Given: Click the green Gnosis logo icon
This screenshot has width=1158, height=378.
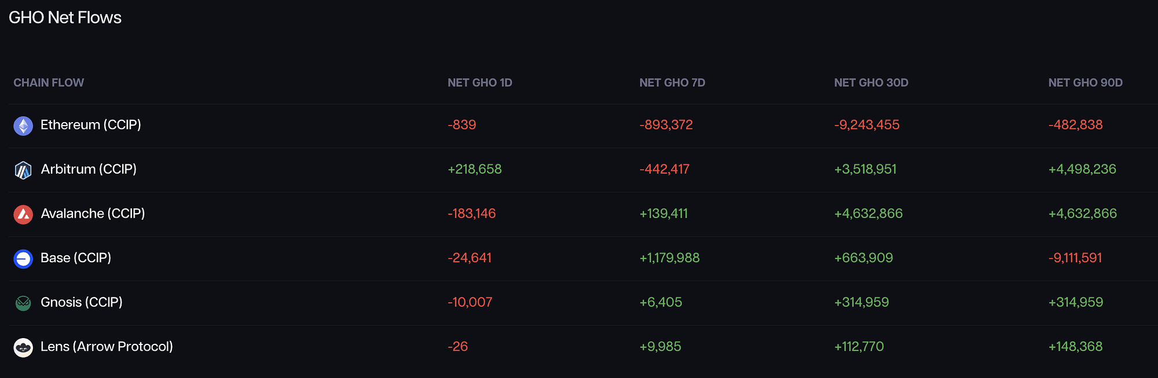Looking at the screenshot, I should pyautogui.click(x=23, y=303).
